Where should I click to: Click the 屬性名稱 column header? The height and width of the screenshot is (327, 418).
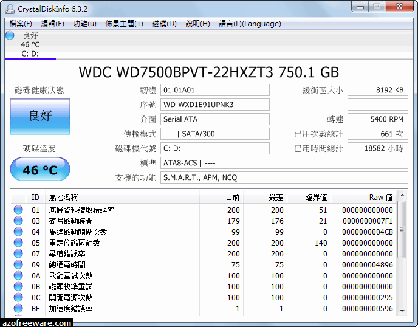(122, 198)
